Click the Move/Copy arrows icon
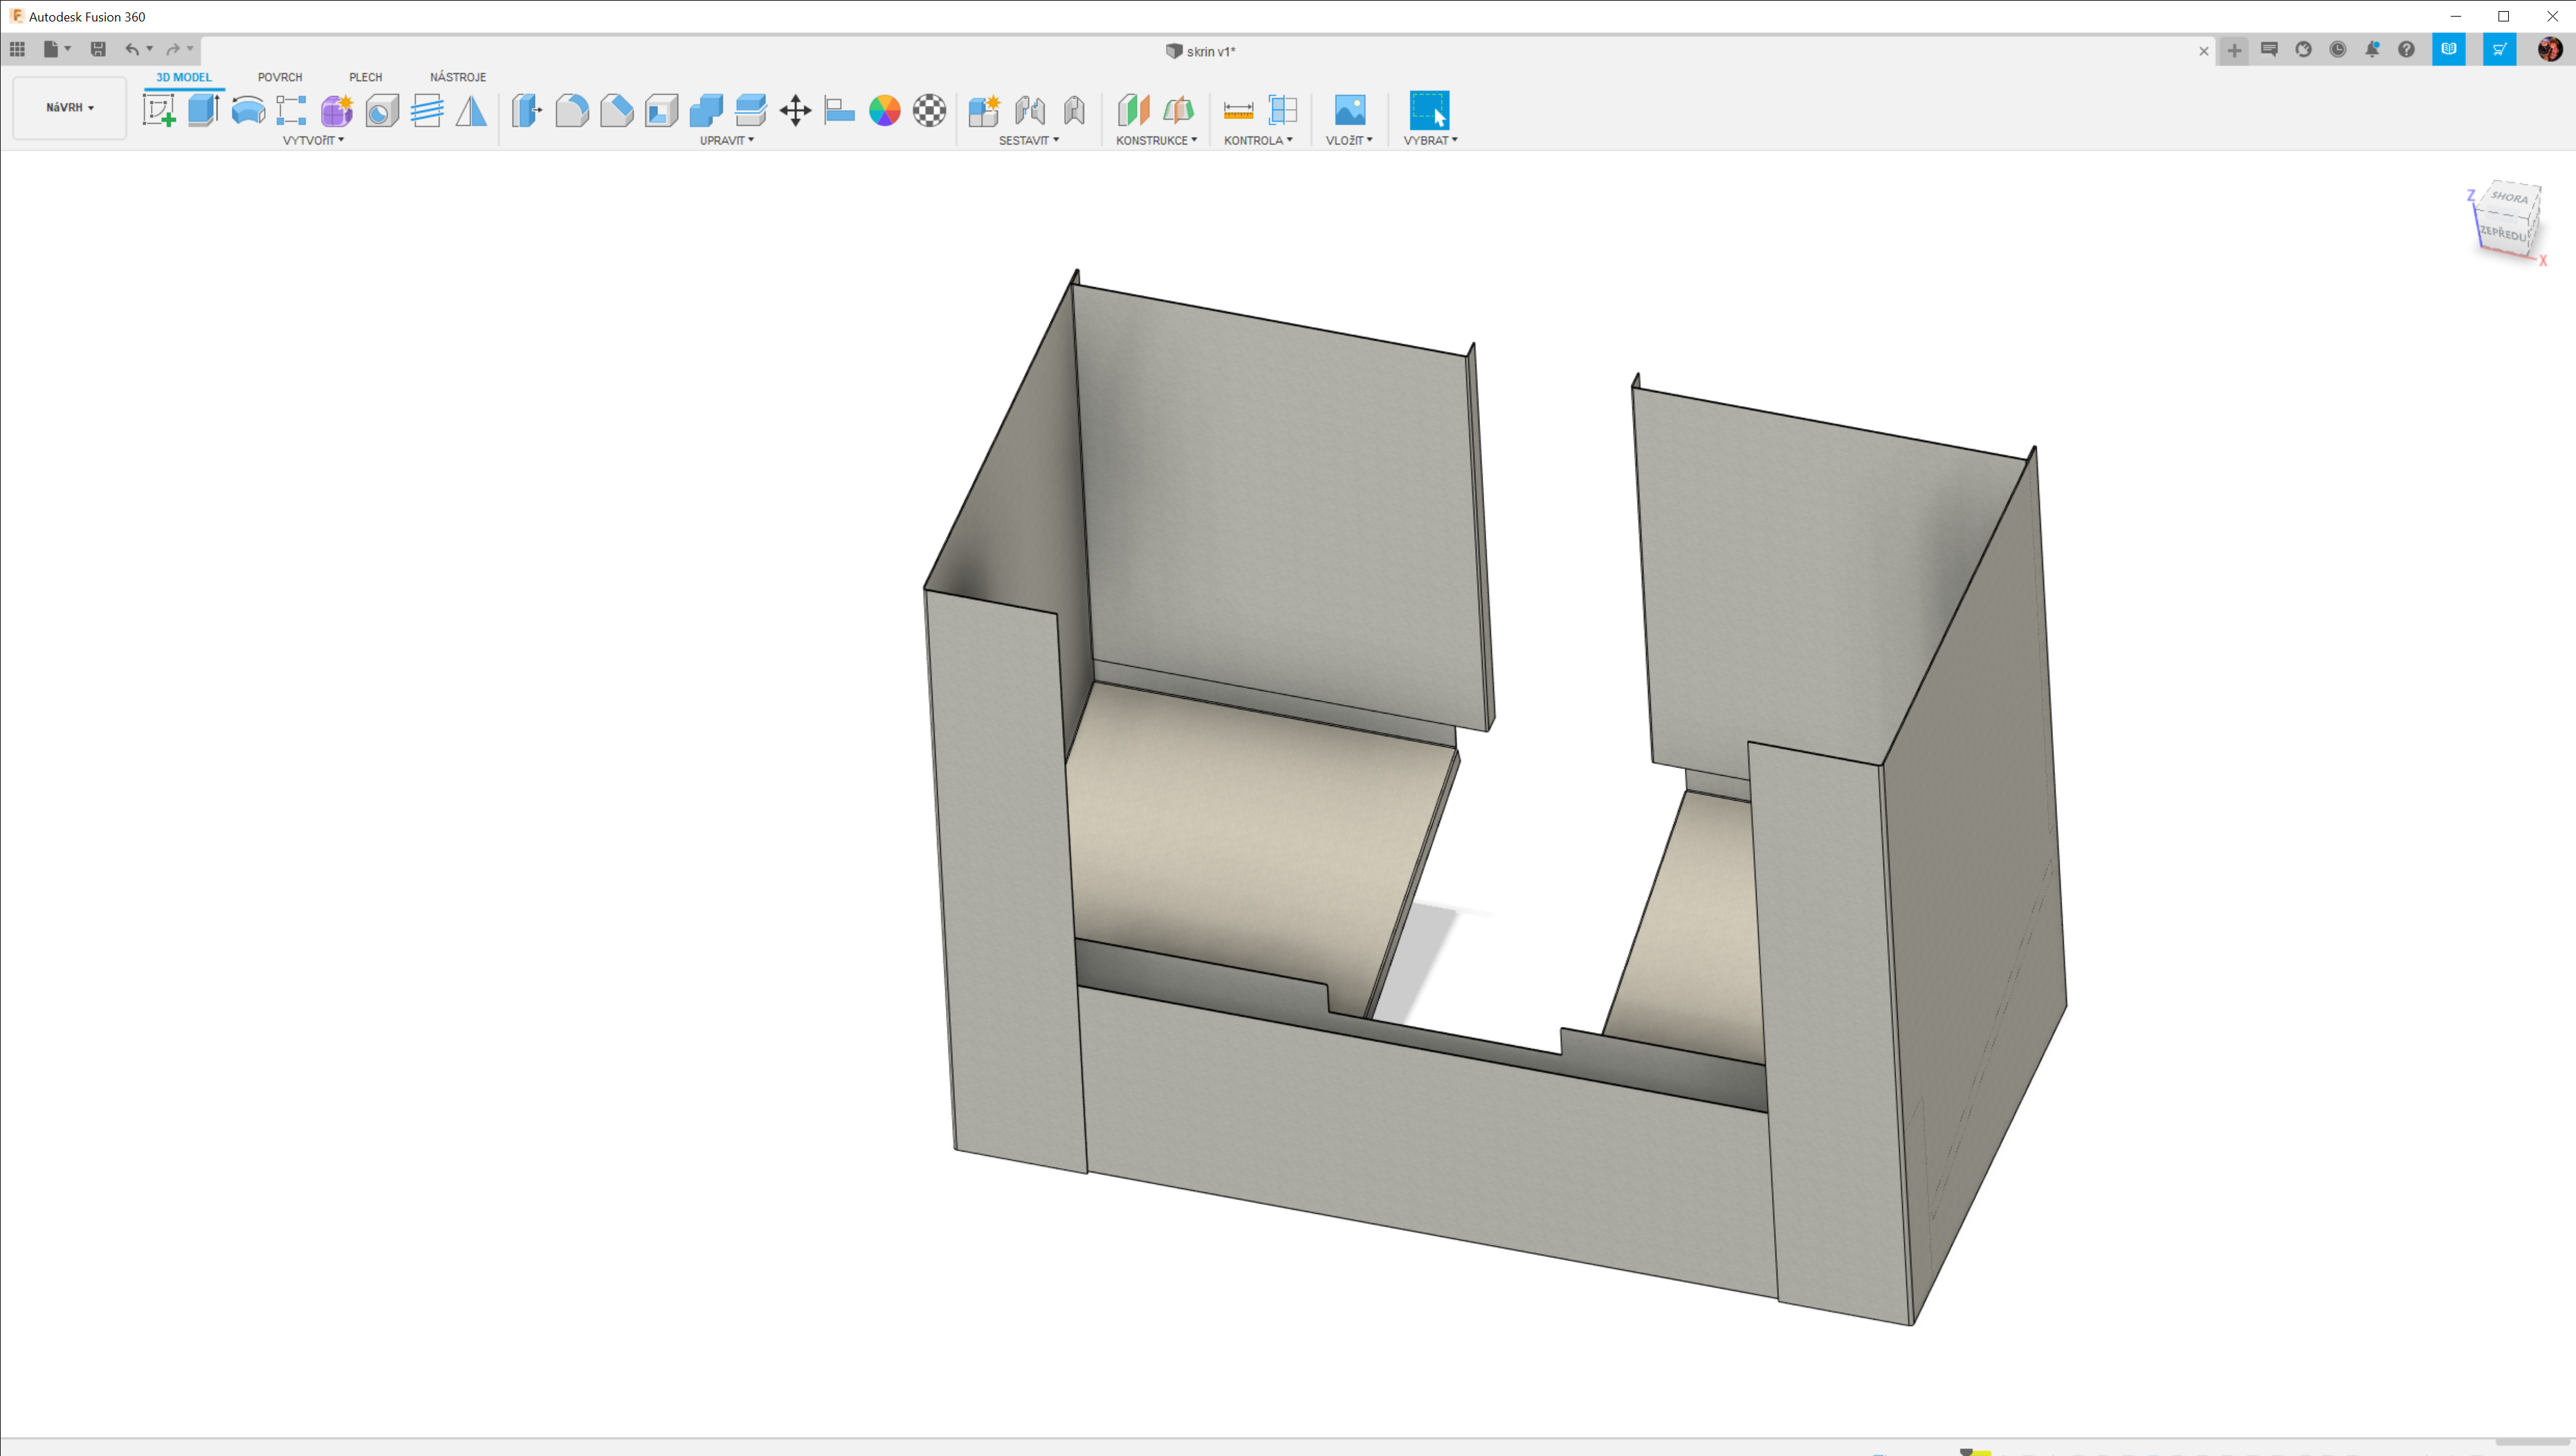 click(x=795, y=110)
